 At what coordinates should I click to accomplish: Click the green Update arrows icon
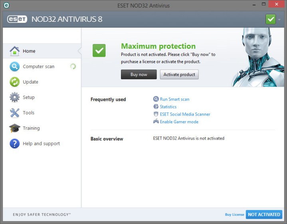(x=15, y=82)
